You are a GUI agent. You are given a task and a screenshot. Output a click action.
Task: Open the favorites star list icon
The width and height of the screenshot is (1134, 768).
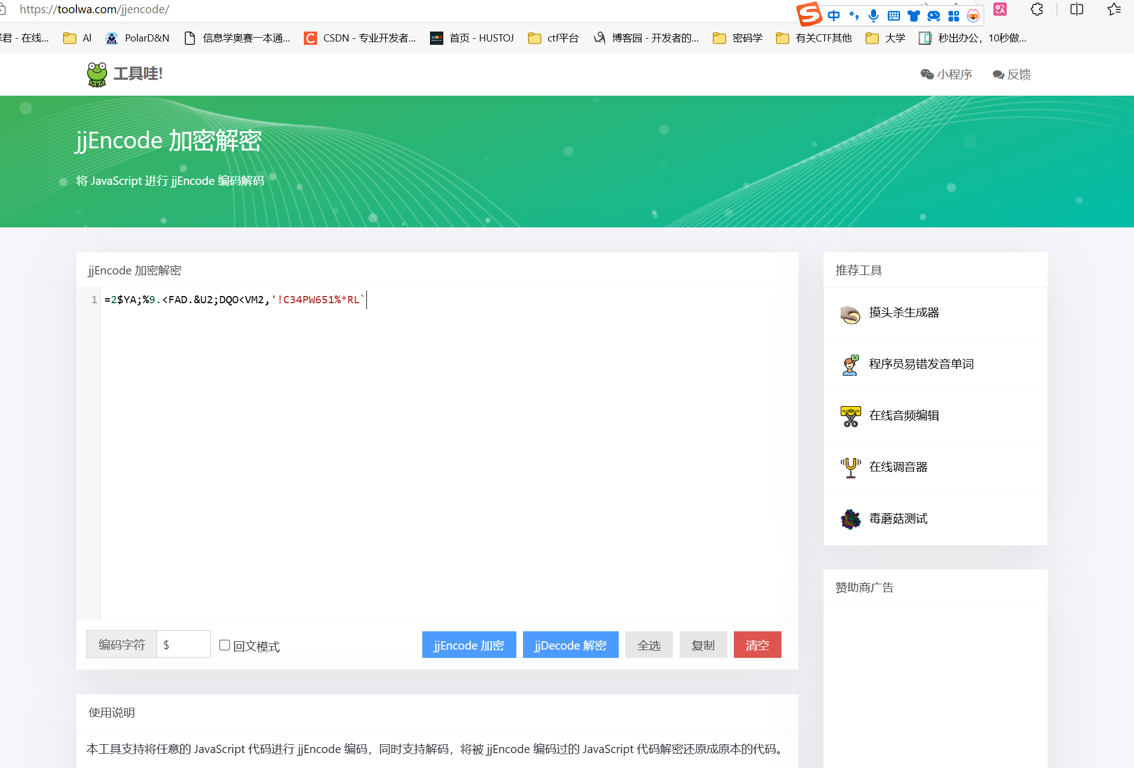click(x=1114, y=9)
